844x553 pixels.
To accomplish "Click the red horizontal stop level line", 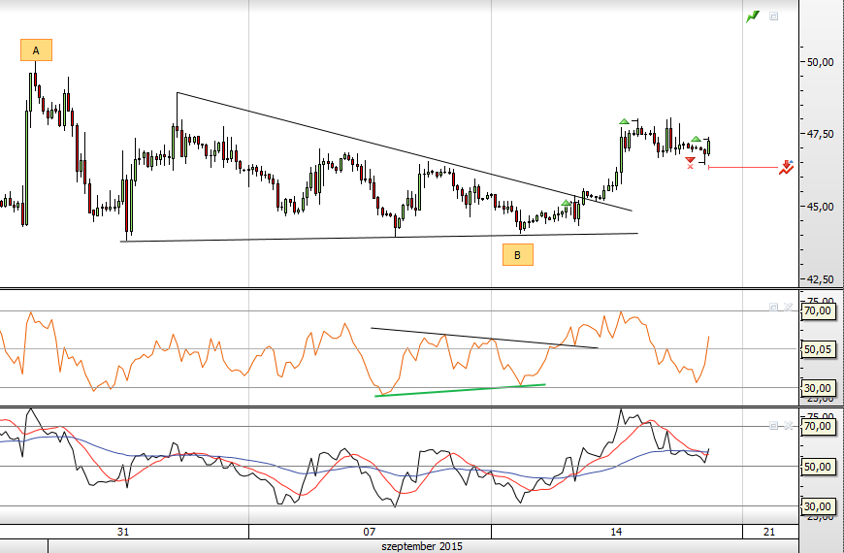I will click(743, 168).
